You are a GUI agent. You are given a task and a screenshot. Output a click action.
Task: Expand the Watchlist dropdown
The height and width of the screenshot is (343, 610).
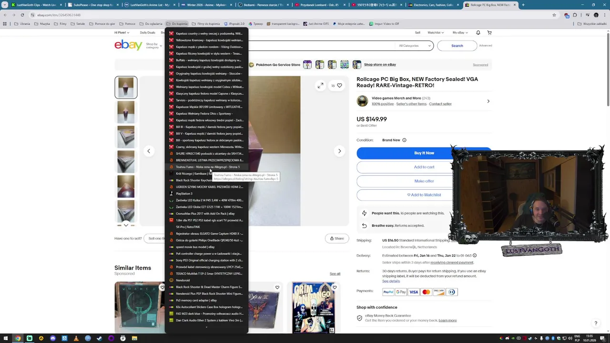[x=436, y=33]
